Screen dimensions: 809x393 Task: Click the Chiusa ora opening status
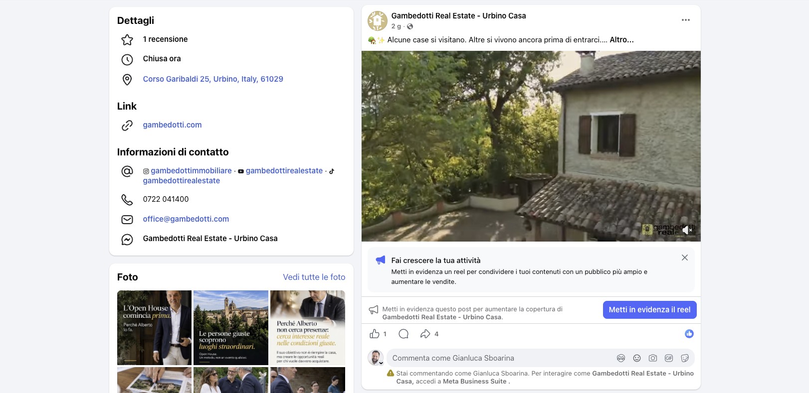pyautogui.click(x=162, y=59)
